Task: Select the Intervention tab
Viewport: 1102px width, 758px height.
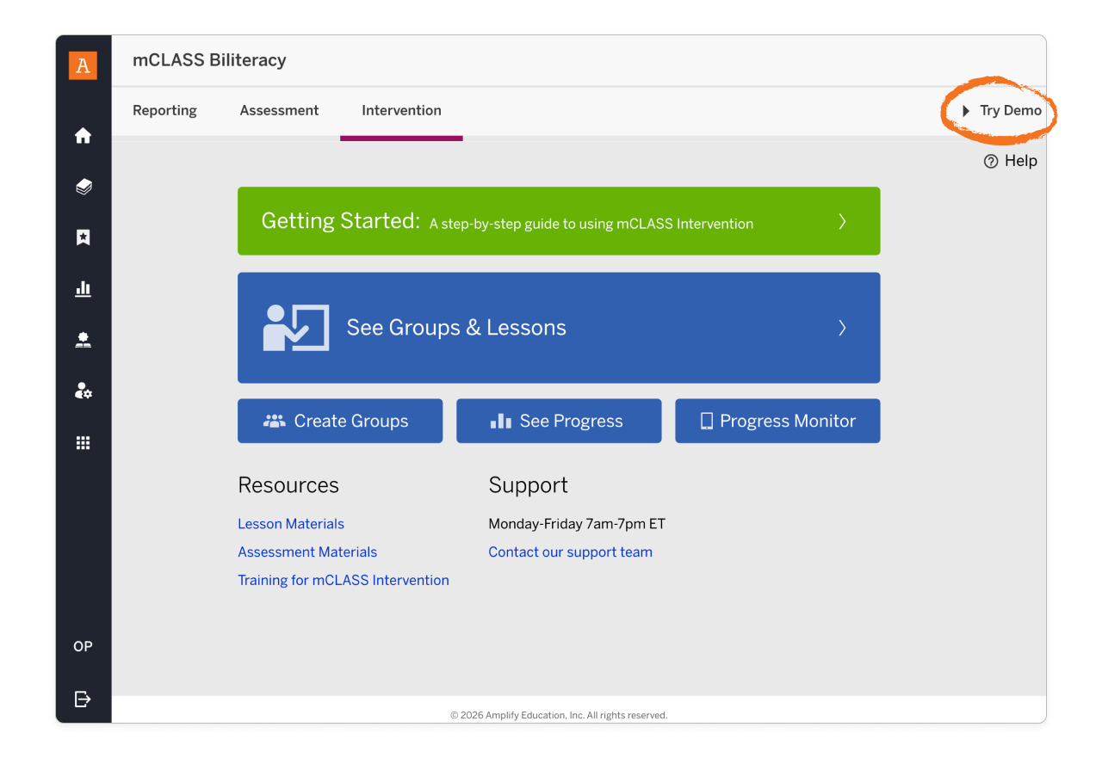Action: coord(401,110)
